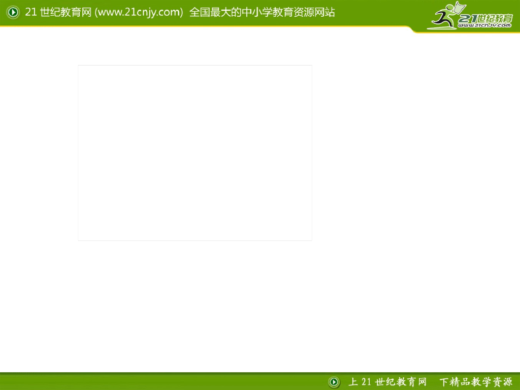Click the 中小学 word in the header slogan
This screenshot has height=390, width=520.
click(x=257, y=13)
